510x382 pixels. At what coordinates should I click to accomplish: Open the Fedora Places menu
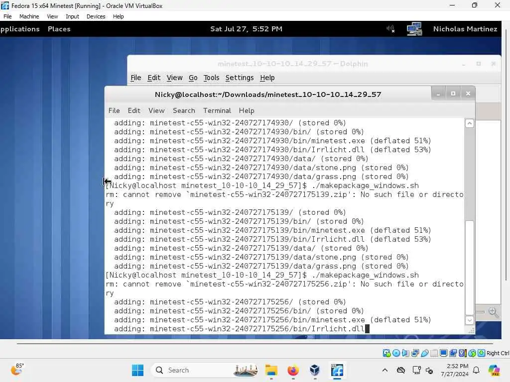(59, 29)
